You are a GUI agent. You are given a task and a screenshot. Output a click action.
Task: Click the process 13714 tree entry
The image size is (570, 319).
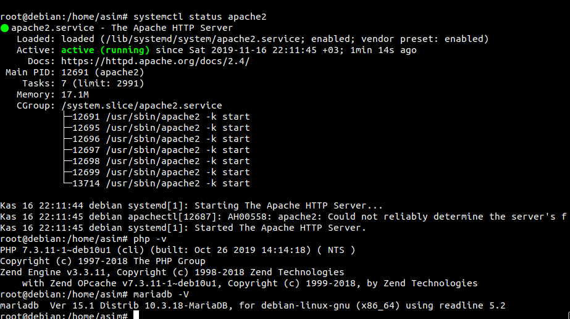(x=161, y=183)
